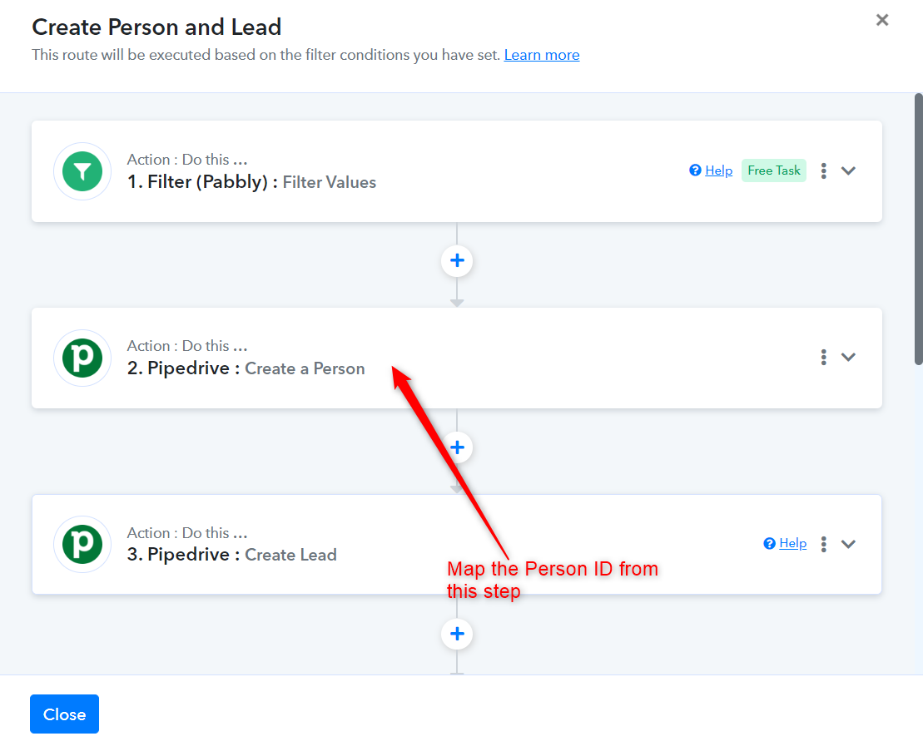Click the green Filter (Pabbly) funnel icon
The width and height of the screenshot is (923, 751).
tap(82, 171)
